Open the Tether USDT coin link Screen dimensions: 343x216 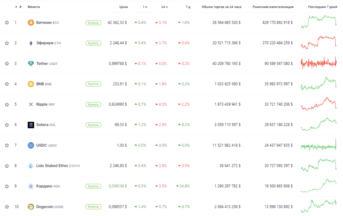[47, 64]
